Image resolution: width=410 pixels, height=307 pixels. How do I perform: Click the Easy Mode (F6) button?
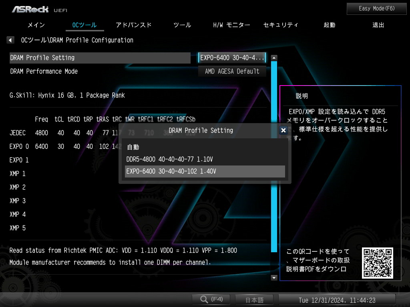tap(376, 9)
